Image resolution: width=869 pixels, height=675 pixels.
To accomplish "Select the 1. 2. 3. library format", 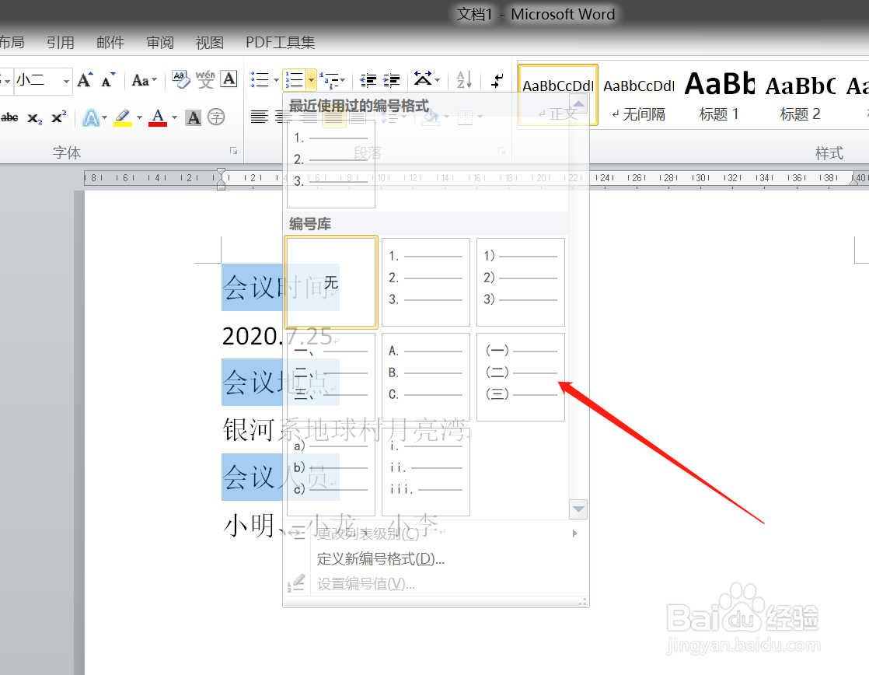I will click(426, 282).
